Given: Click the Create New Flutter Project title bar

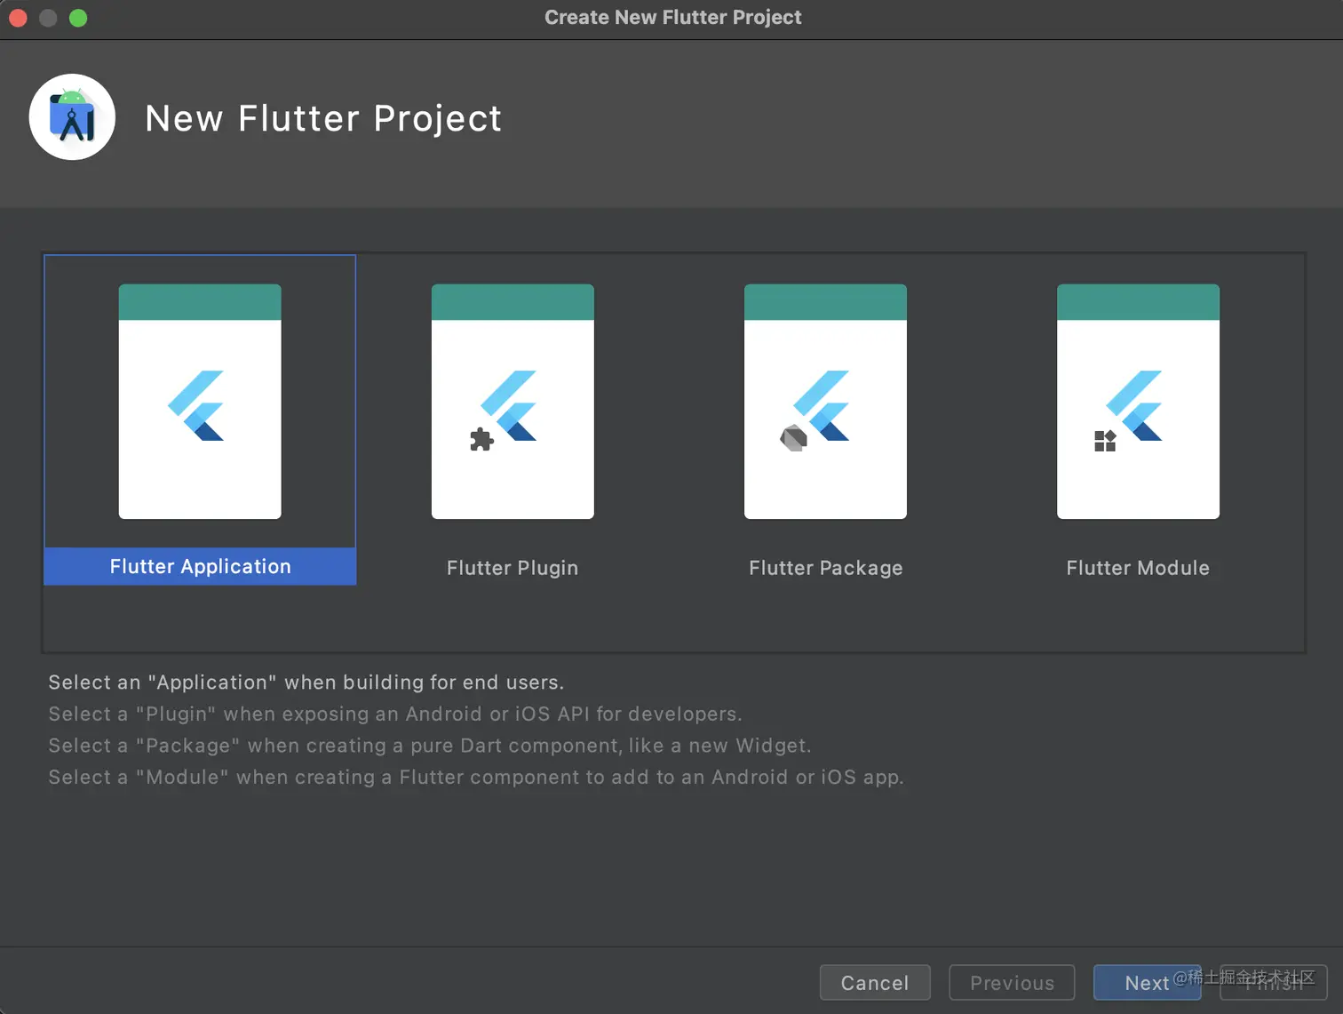Looking at the screenshot, I should (x=672, y=17).
